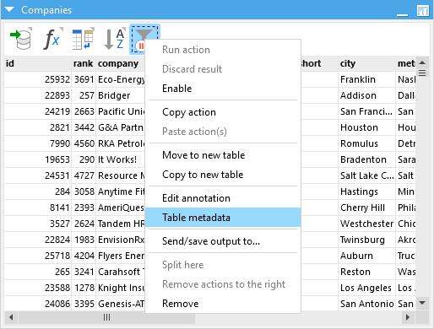Choose Send/save output to... option
The height and width of the screenshot is (329, 434).
[223, 241]
